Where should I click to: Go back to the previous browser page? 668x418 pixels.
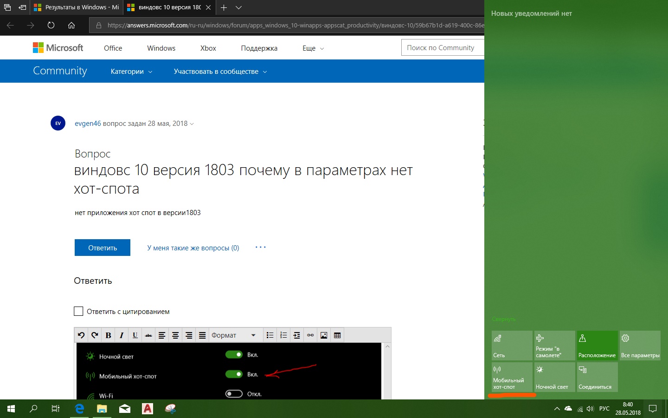(10, 25)
